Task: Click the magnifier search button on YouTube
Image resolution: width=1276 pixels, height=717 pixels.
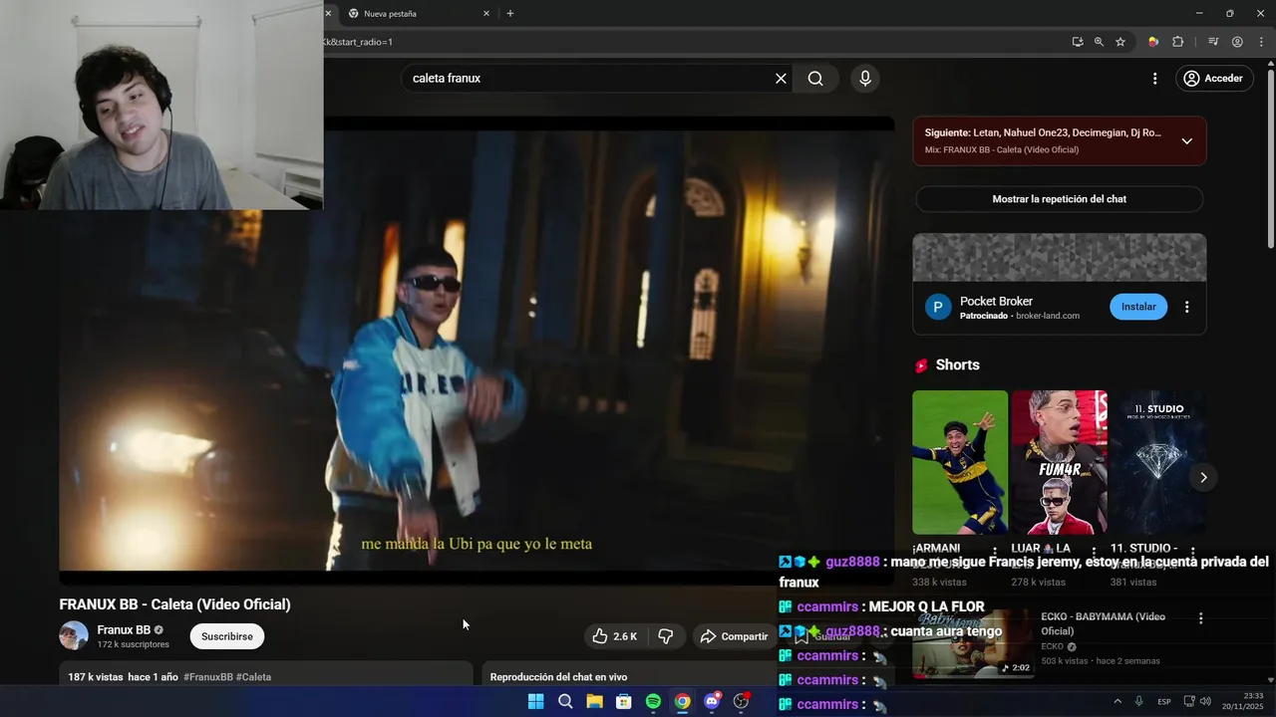Action: 815,79
